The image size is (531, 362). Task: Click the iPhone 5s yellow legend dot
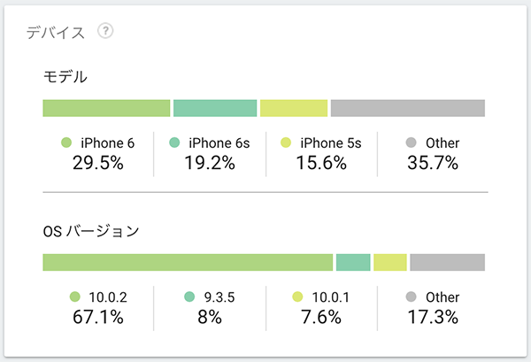click(x=286, y=142)
